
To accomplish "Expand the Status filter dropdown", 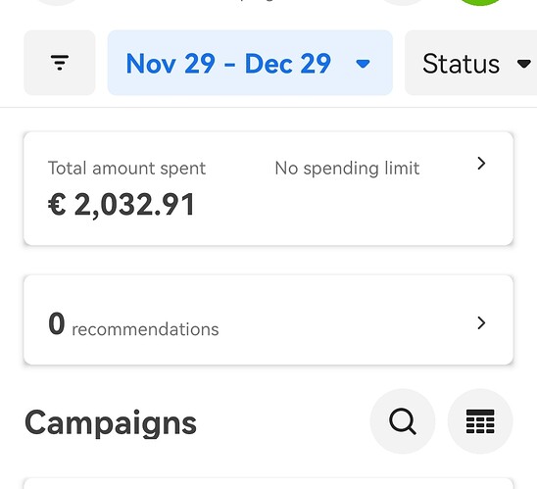I will (471, 63).
